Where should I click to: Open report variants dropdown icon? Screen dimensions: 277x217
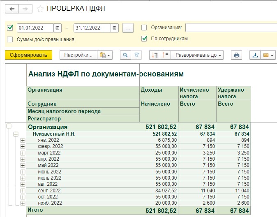click(105, 55)
